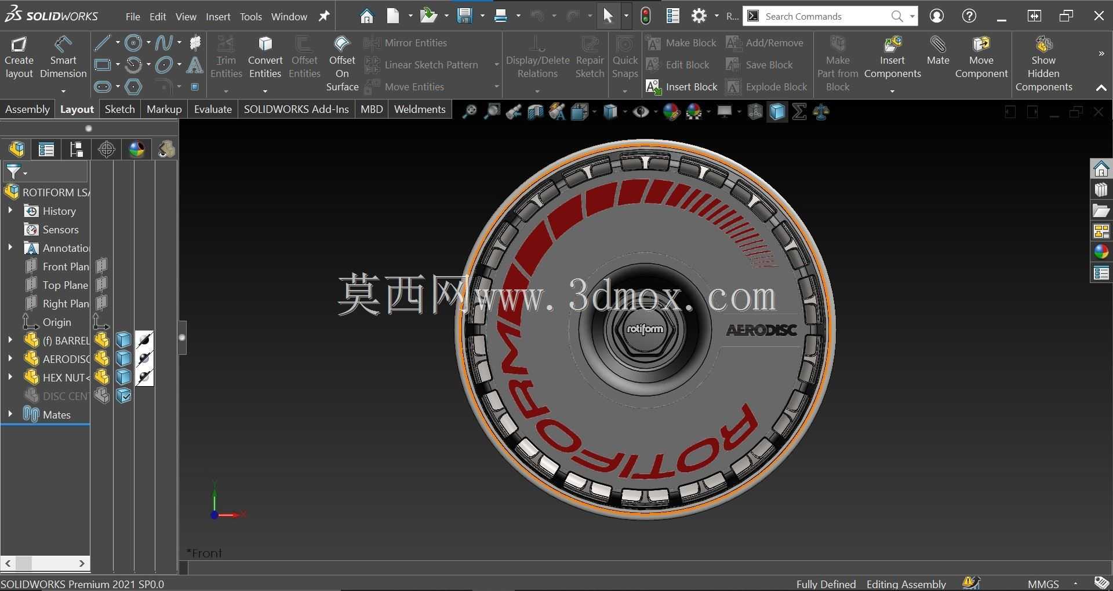Viewport: 1113px width, 591px height.
Task: Click Create layout button
Action: [19, 58]
